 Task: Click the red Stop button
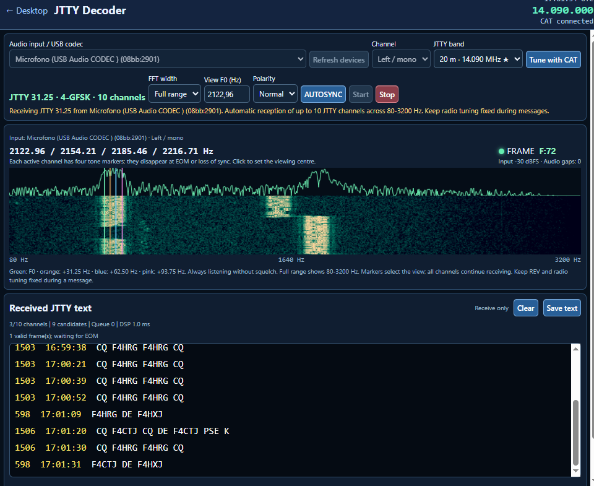(387, 94)
